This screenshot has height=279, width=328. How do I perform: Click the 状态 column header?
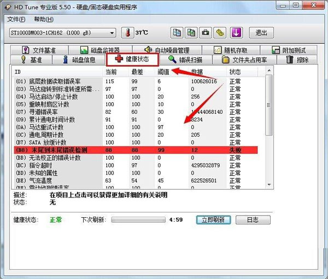point(242,72)
